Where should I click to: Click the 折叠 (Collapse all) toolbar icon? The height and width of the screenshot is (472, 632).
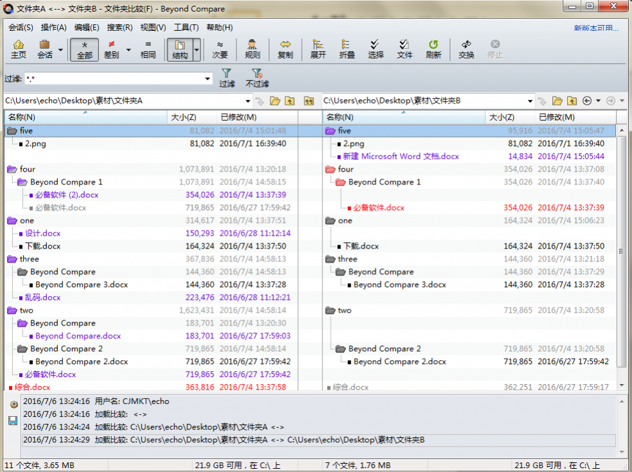coord(347,49)
